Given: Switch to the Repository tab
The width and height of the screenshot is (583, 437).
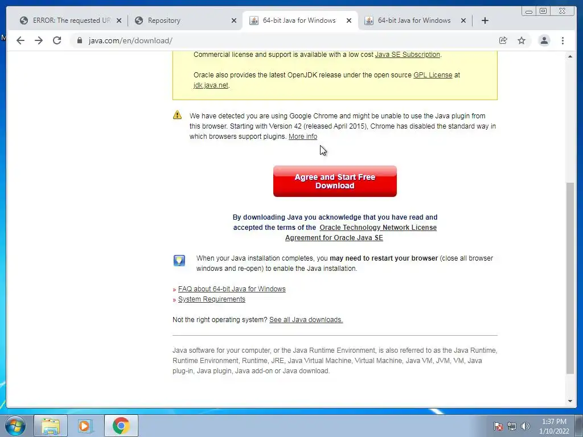Looking at the screenshot, I should pyautogui.click(x=185, y=20).
